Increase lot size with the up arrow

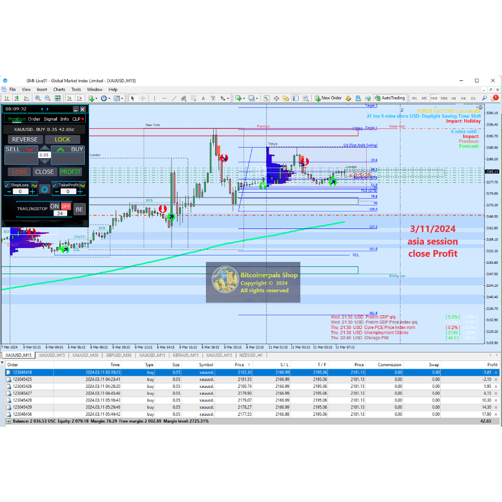45,148
